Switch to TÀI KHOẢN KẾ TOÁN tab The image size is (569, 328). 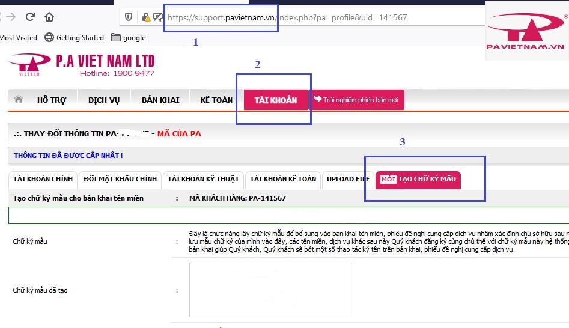(x=283, y=179)
